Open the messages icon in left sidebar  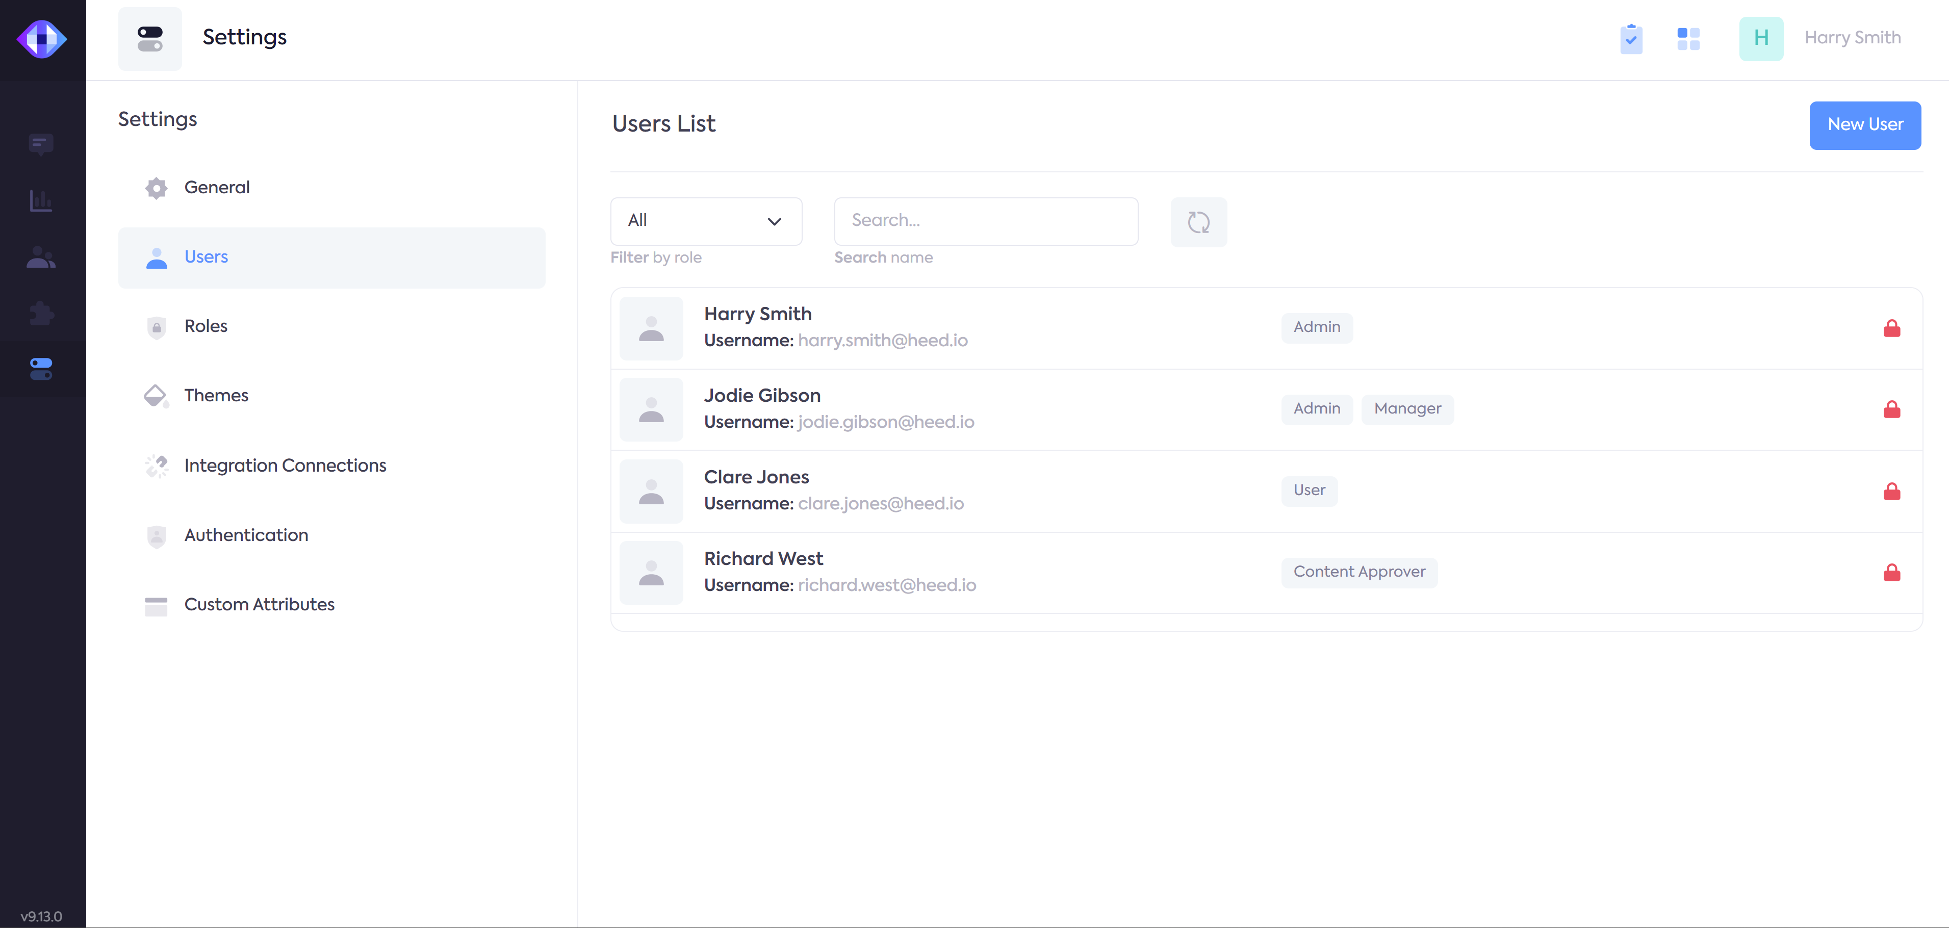click(x=41, y=144)
